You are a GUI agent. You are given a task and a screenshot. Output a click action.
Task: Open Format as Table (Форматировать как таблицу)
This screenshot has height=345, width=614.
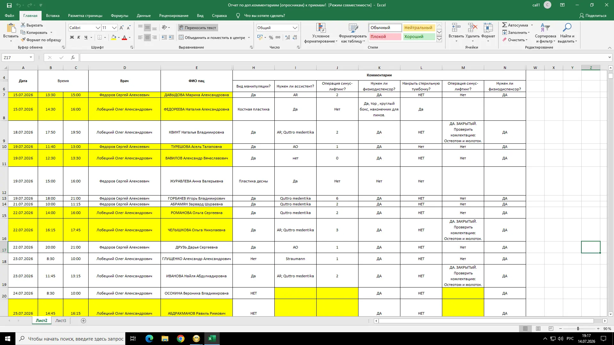[353, 33]
